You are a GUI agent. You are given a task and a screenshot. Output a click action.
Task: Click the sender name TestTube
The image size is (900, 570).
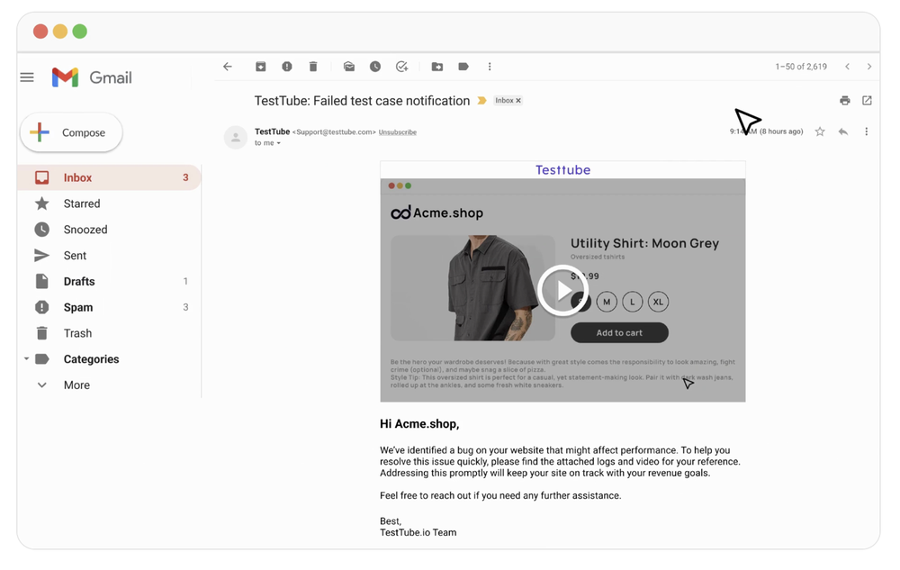click(x=272, y=131)
